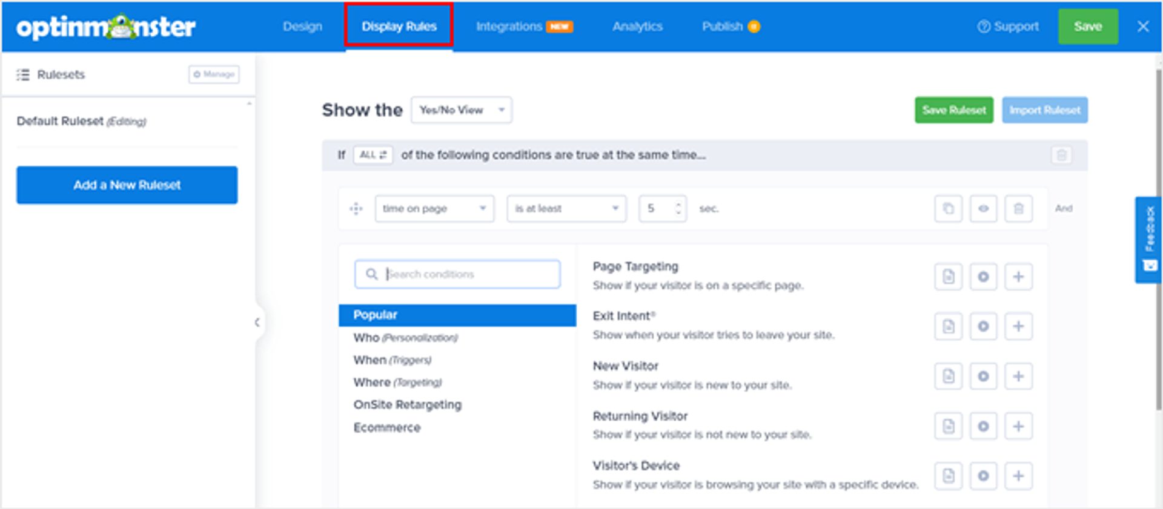Toggle the ALL conditions switch
Image resolution: width=1163 pixels, height=509 pixels.
coord(373,155)
